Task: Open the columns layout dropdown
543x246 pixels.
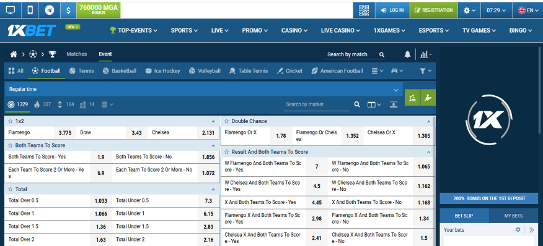Action: tap(374, 104)
